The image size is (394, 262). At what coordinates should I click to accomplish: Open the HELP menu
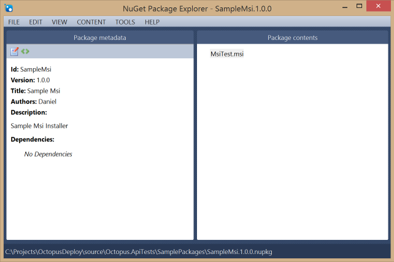(152, 22)
